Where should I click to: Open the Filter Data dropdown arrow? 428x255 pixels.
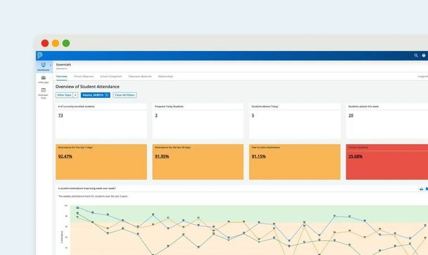click(x=75, y=95)
